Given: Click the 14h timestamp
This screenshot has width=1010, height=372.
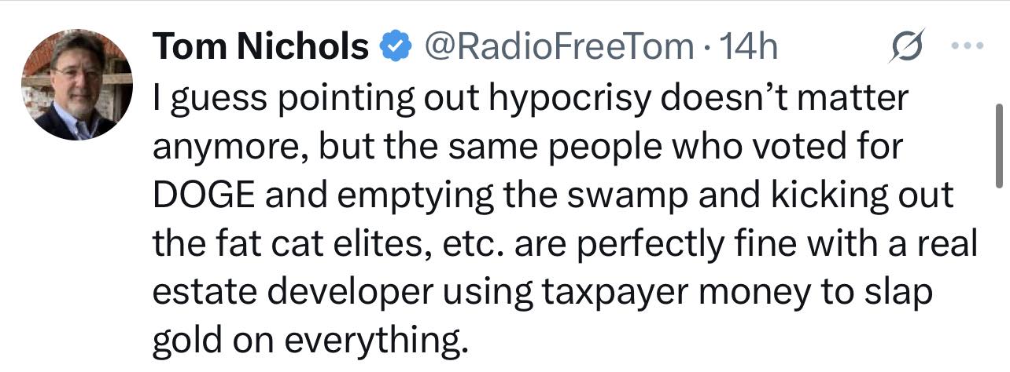Looking at the screenshot, I should [750, 49].
